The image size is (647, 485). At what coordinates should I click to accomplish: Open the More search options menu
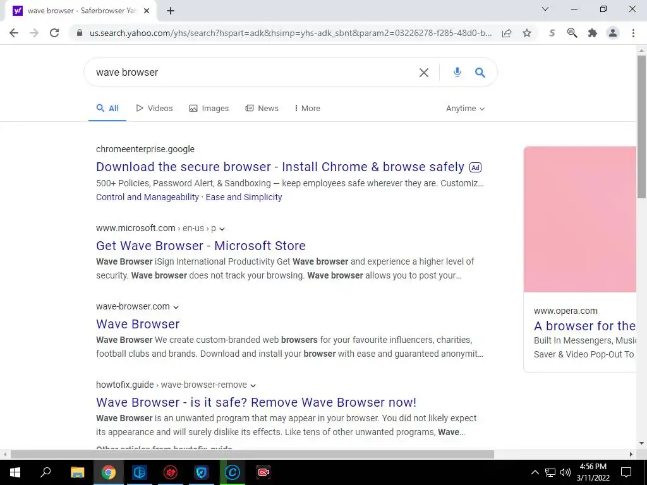click(x=307, y=109)
